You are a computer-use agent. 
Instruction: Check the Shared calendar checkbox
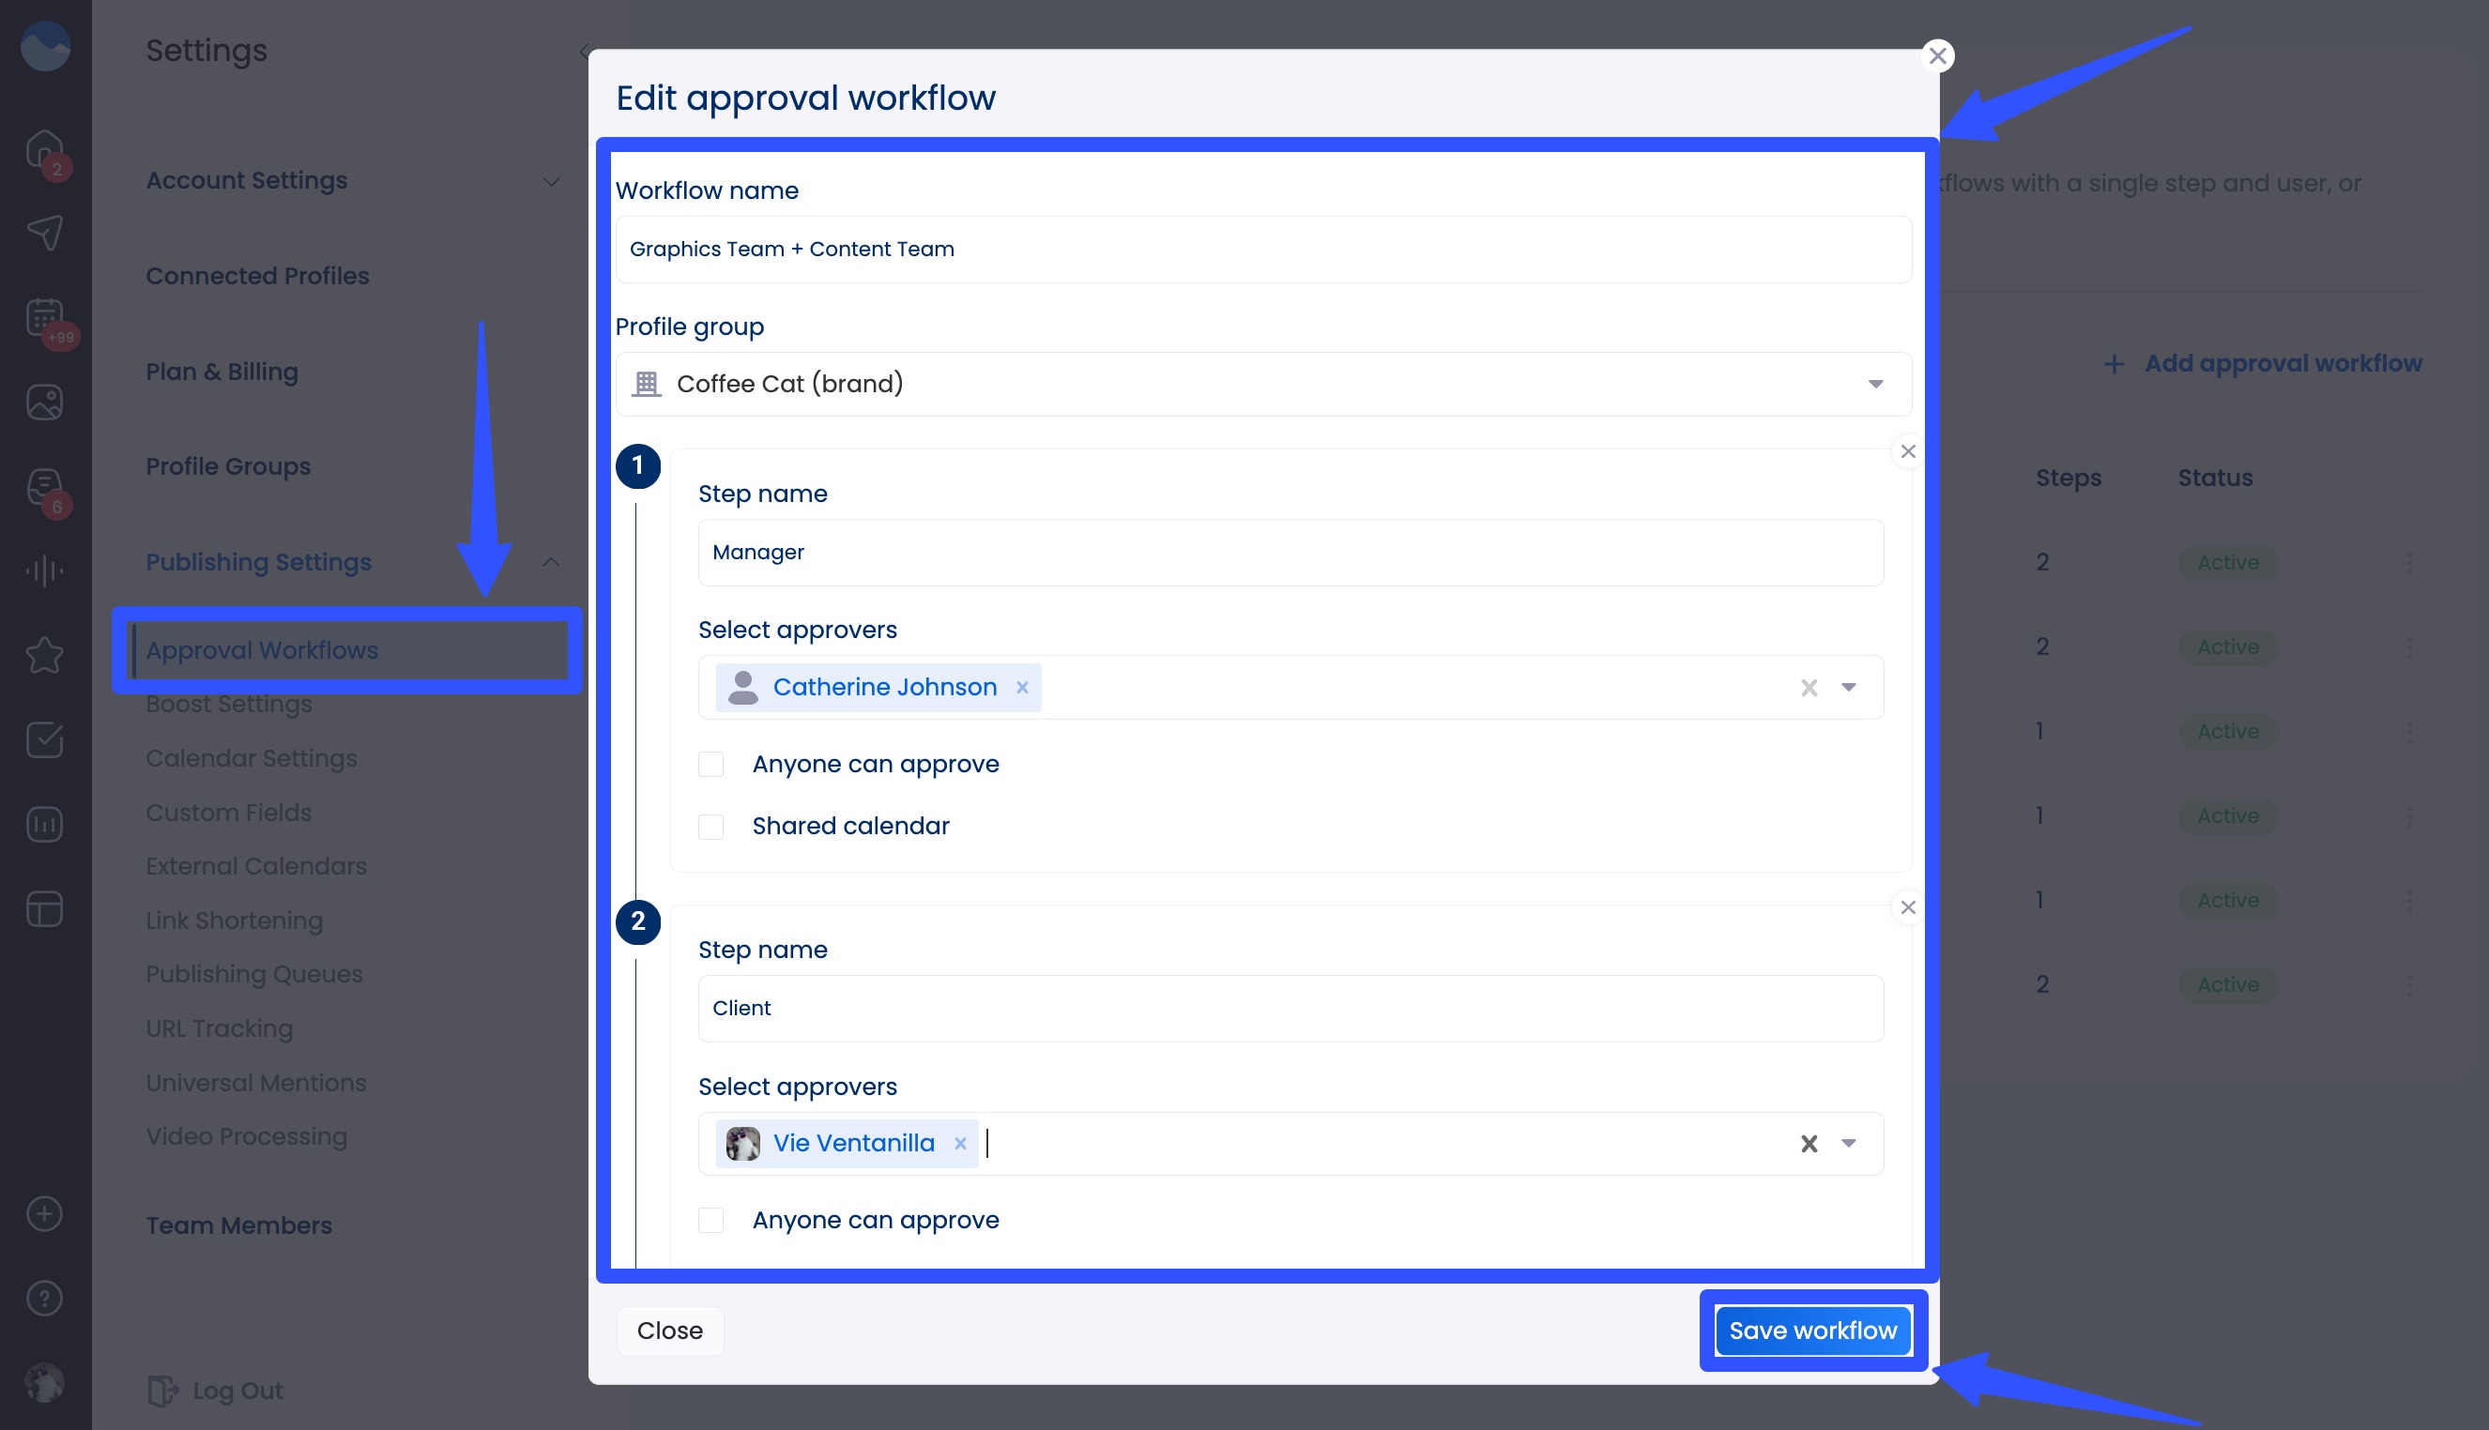(x=711, y=827)
